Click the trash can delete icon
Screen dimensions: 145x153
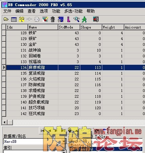pyautogui.click(x=53, y=19)
